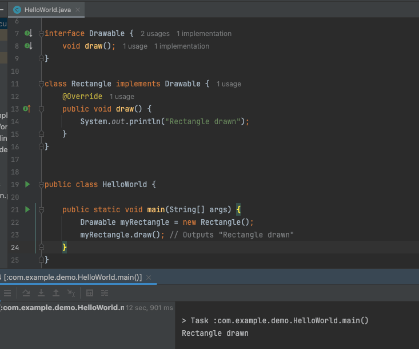Collapse the Drawable interface fold on line 7
Image resolution: width=419 pixels, height=349 pixels.
tap(41, 34)
